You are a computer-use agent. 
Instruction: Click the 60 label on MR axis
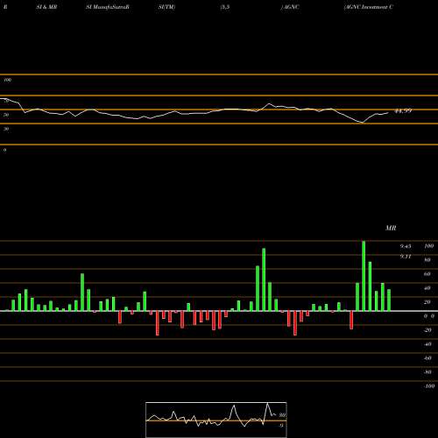[427, 274]
